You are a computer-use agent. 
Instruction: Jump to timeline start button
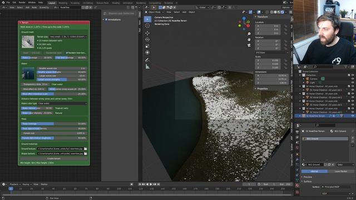click(140, 184)
